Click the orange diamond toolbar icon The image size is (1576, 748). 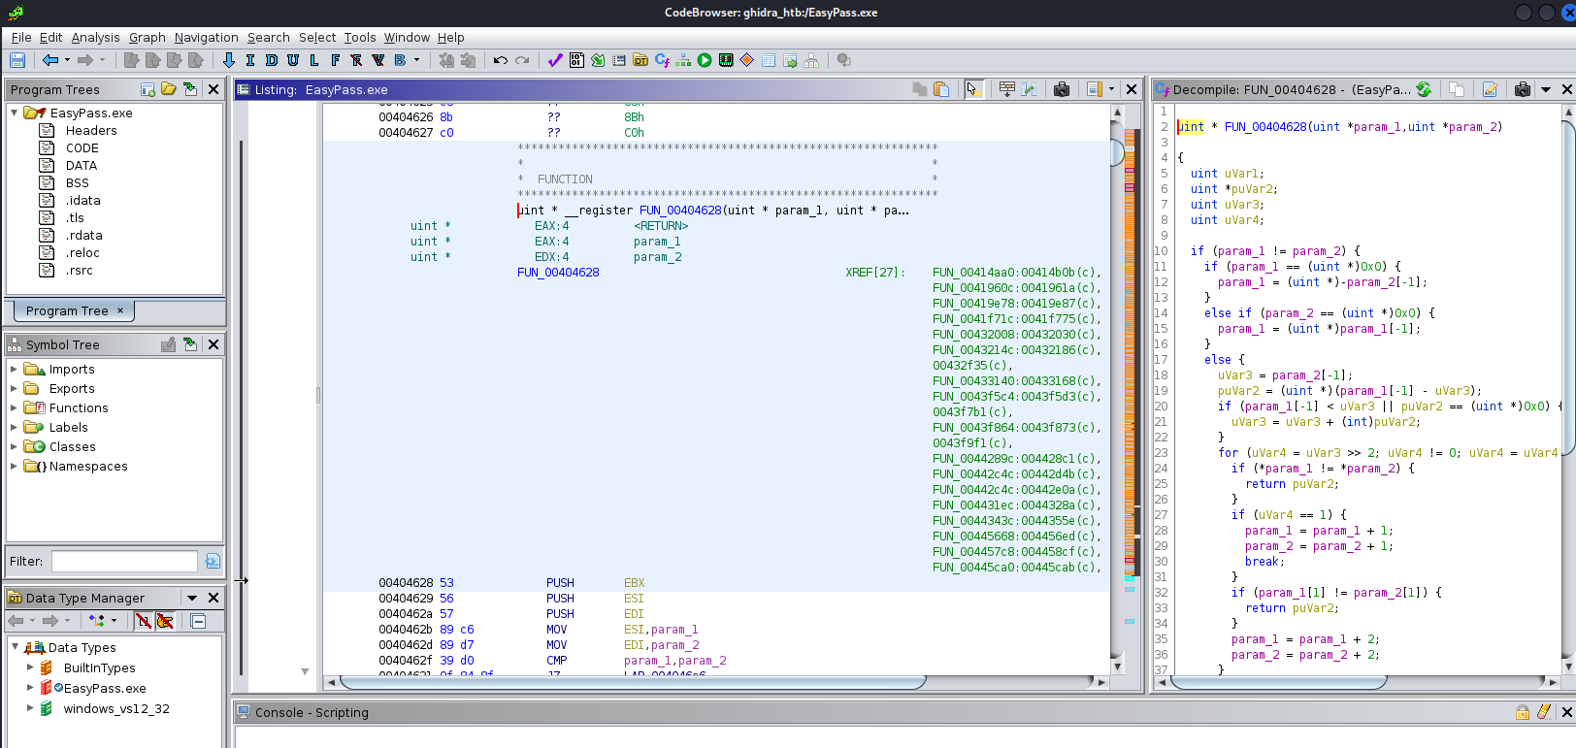[747, 60]
